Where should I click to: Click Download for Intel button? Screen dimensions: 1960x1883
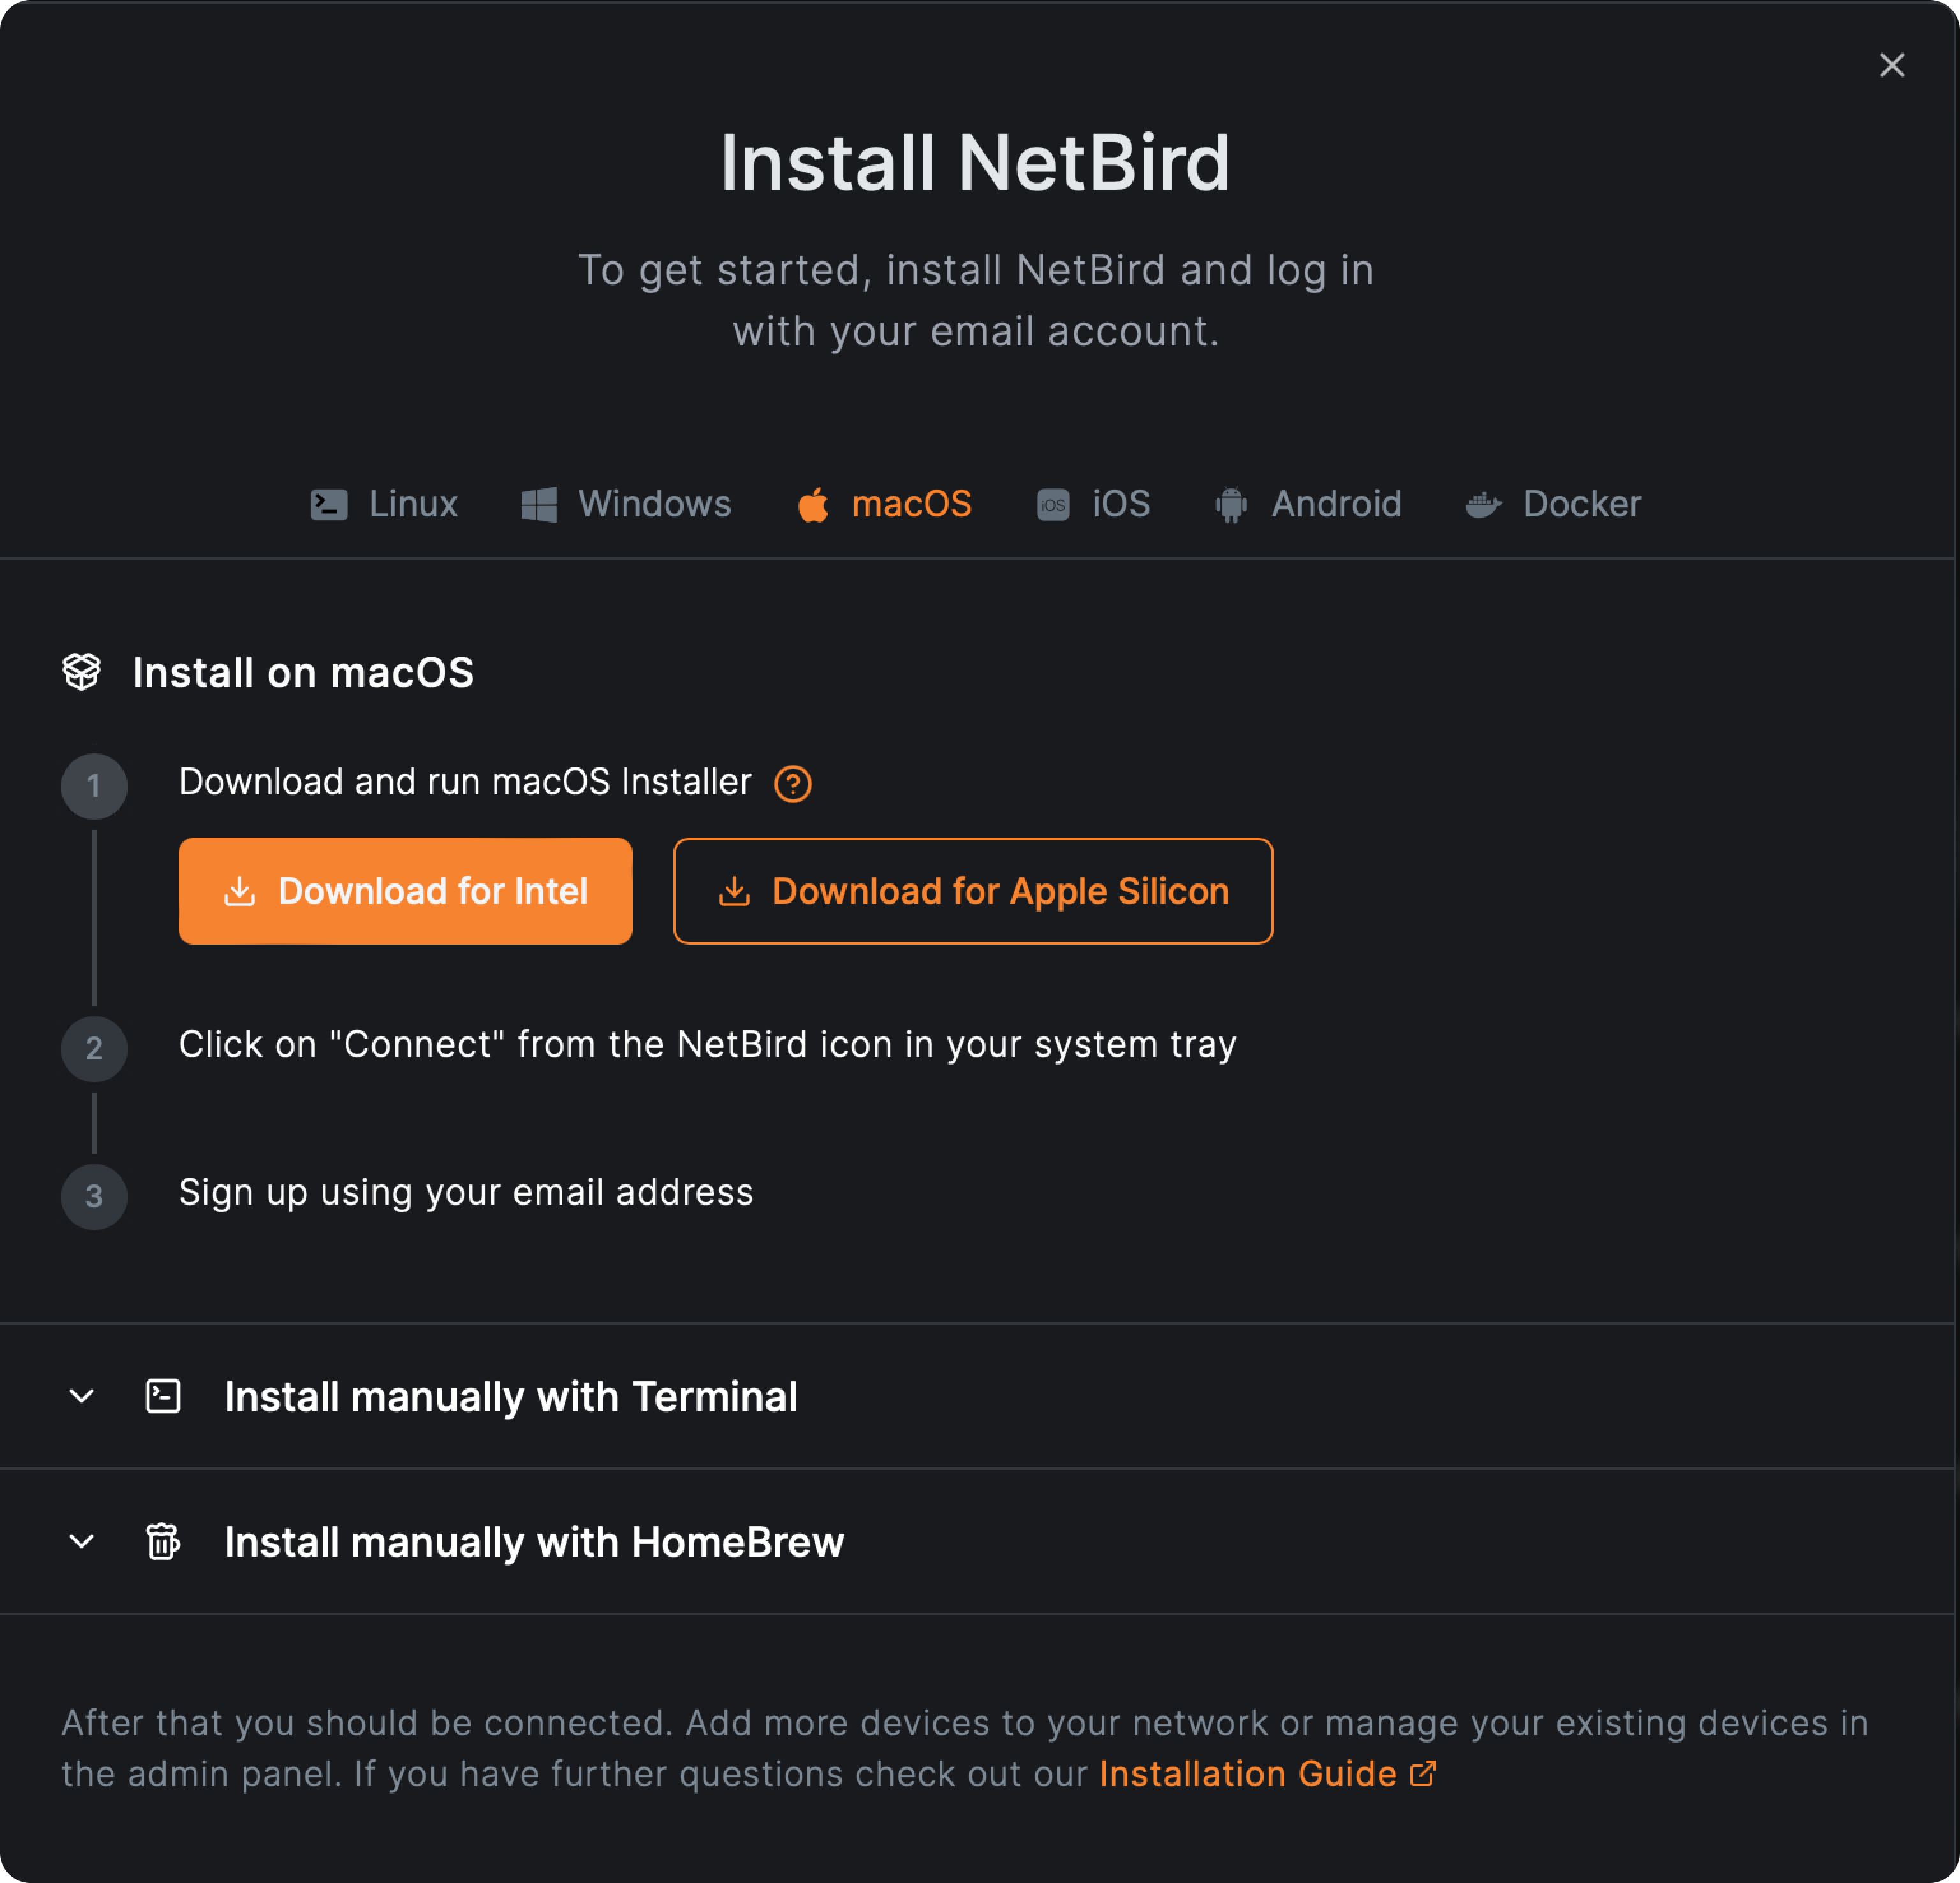pyautogui.click(x=405, y=891)
